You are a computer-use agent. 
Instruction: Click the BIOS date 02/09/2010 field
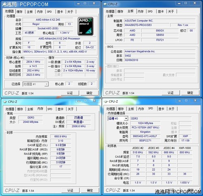click(x=160, y=60)
